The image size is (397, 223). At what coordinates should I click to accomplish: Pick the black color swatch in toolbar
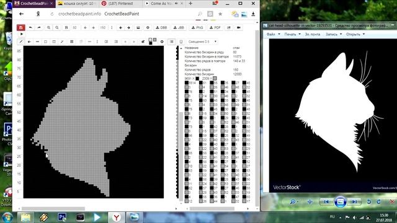coord(150,43)
